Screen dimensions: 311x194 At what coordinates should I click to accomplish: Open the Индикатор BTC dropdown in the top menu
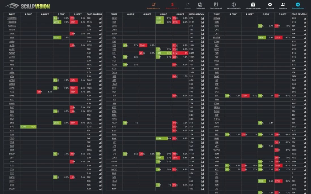172,6
